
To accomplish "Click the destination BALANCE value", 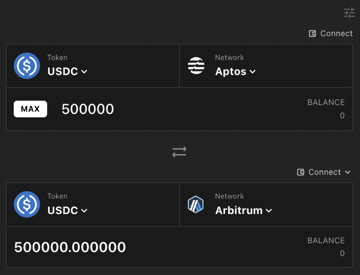I will [x=342, y=253].
